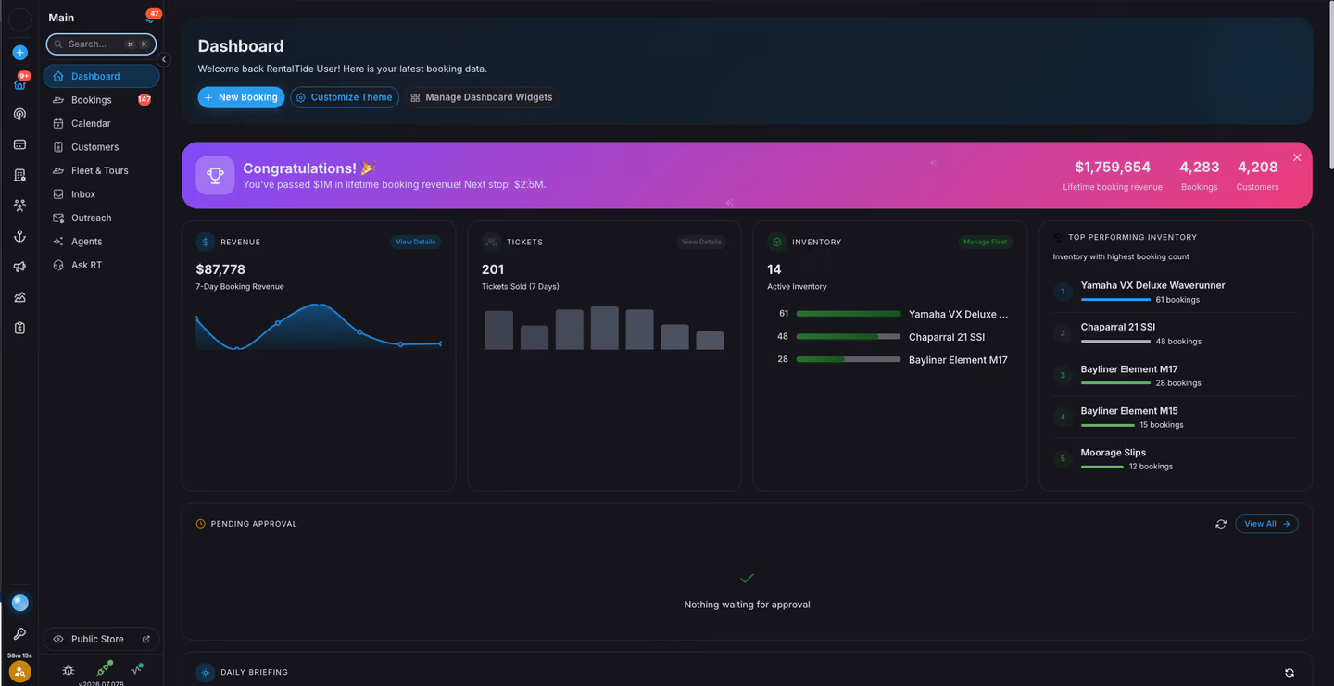1334x686 pixels.
Task: Open Manage Dashboard Widgets
Action: click(481, 97)
